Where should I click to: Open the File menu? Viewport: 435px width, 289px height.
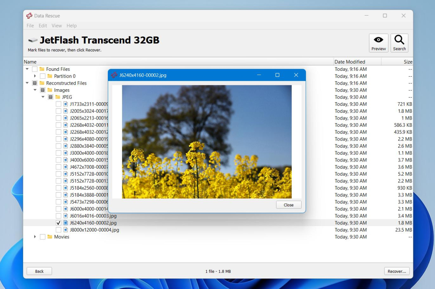coord(30,26)
